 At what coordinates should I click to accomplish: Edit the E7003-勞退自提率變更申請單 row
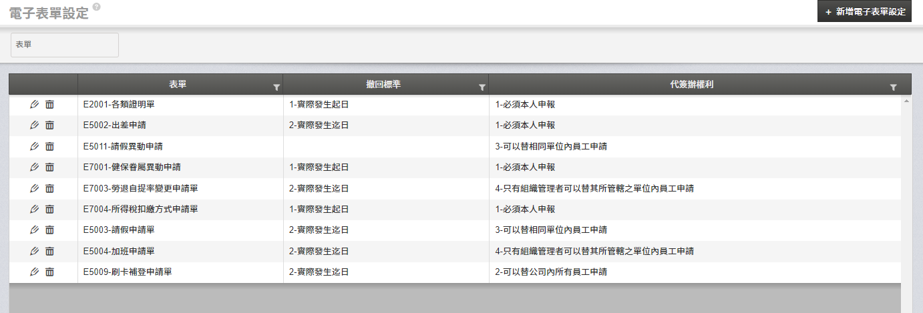[x=35, y=188]
